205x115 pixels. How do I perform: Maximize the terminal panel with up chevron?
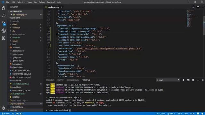pyautogui.click(x=198, y=80)
